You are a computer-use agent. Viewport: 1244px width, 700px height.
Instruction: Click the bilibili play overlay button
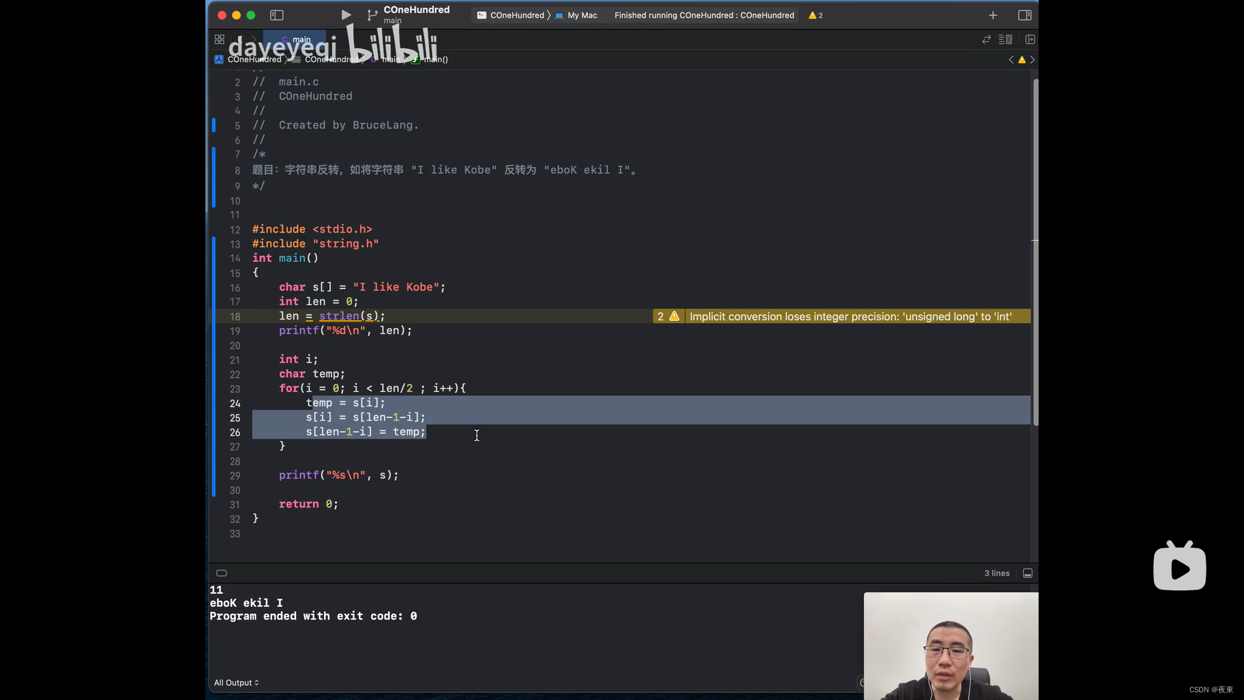pos(1179,567)
